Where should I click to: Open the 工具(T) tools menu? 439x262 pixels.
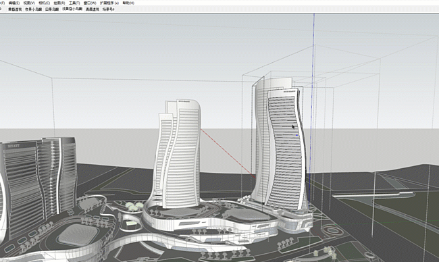pyautogui.click(x=74, y=3)
